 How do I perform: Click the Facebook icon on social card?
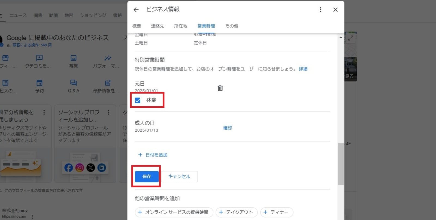pos(69,168)
